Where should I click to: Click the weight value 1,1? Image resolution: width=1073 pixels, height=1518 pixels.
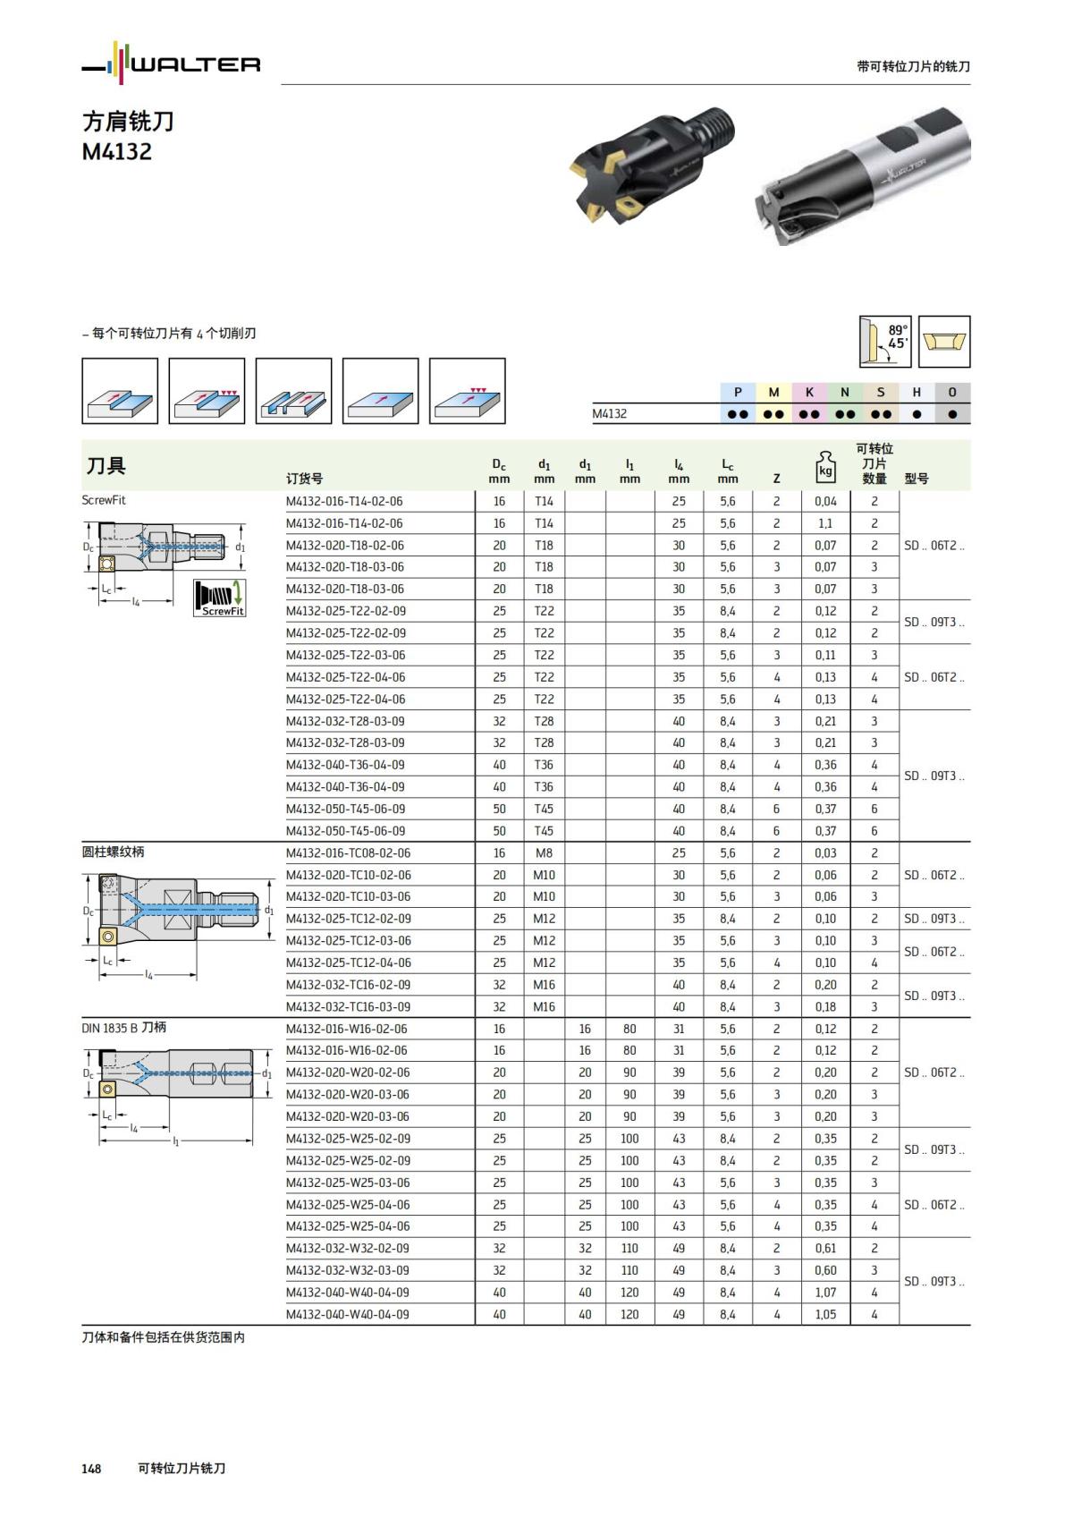825,523
